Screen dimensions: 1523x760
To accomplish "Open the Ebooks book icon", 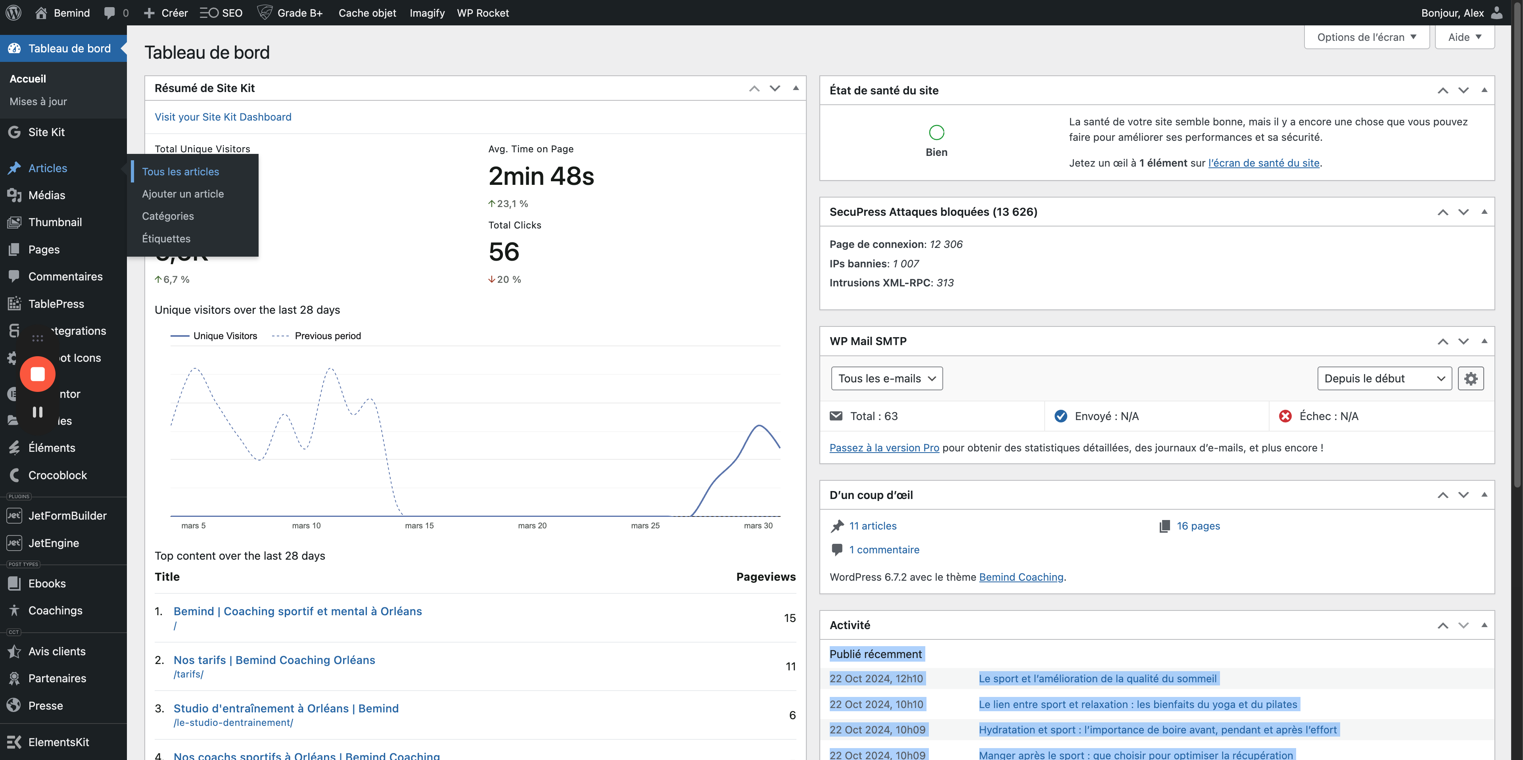I will [14, 583].
